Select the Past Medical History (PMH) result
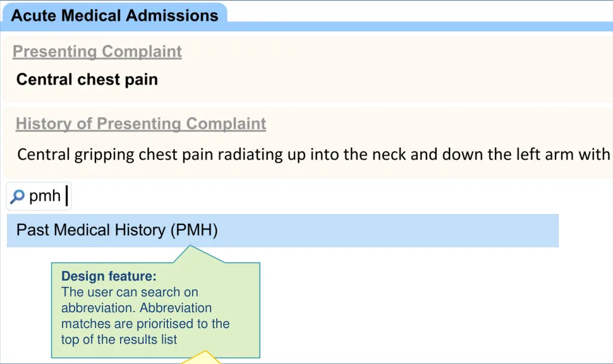613x364 pixels. [x=117, y=230]
